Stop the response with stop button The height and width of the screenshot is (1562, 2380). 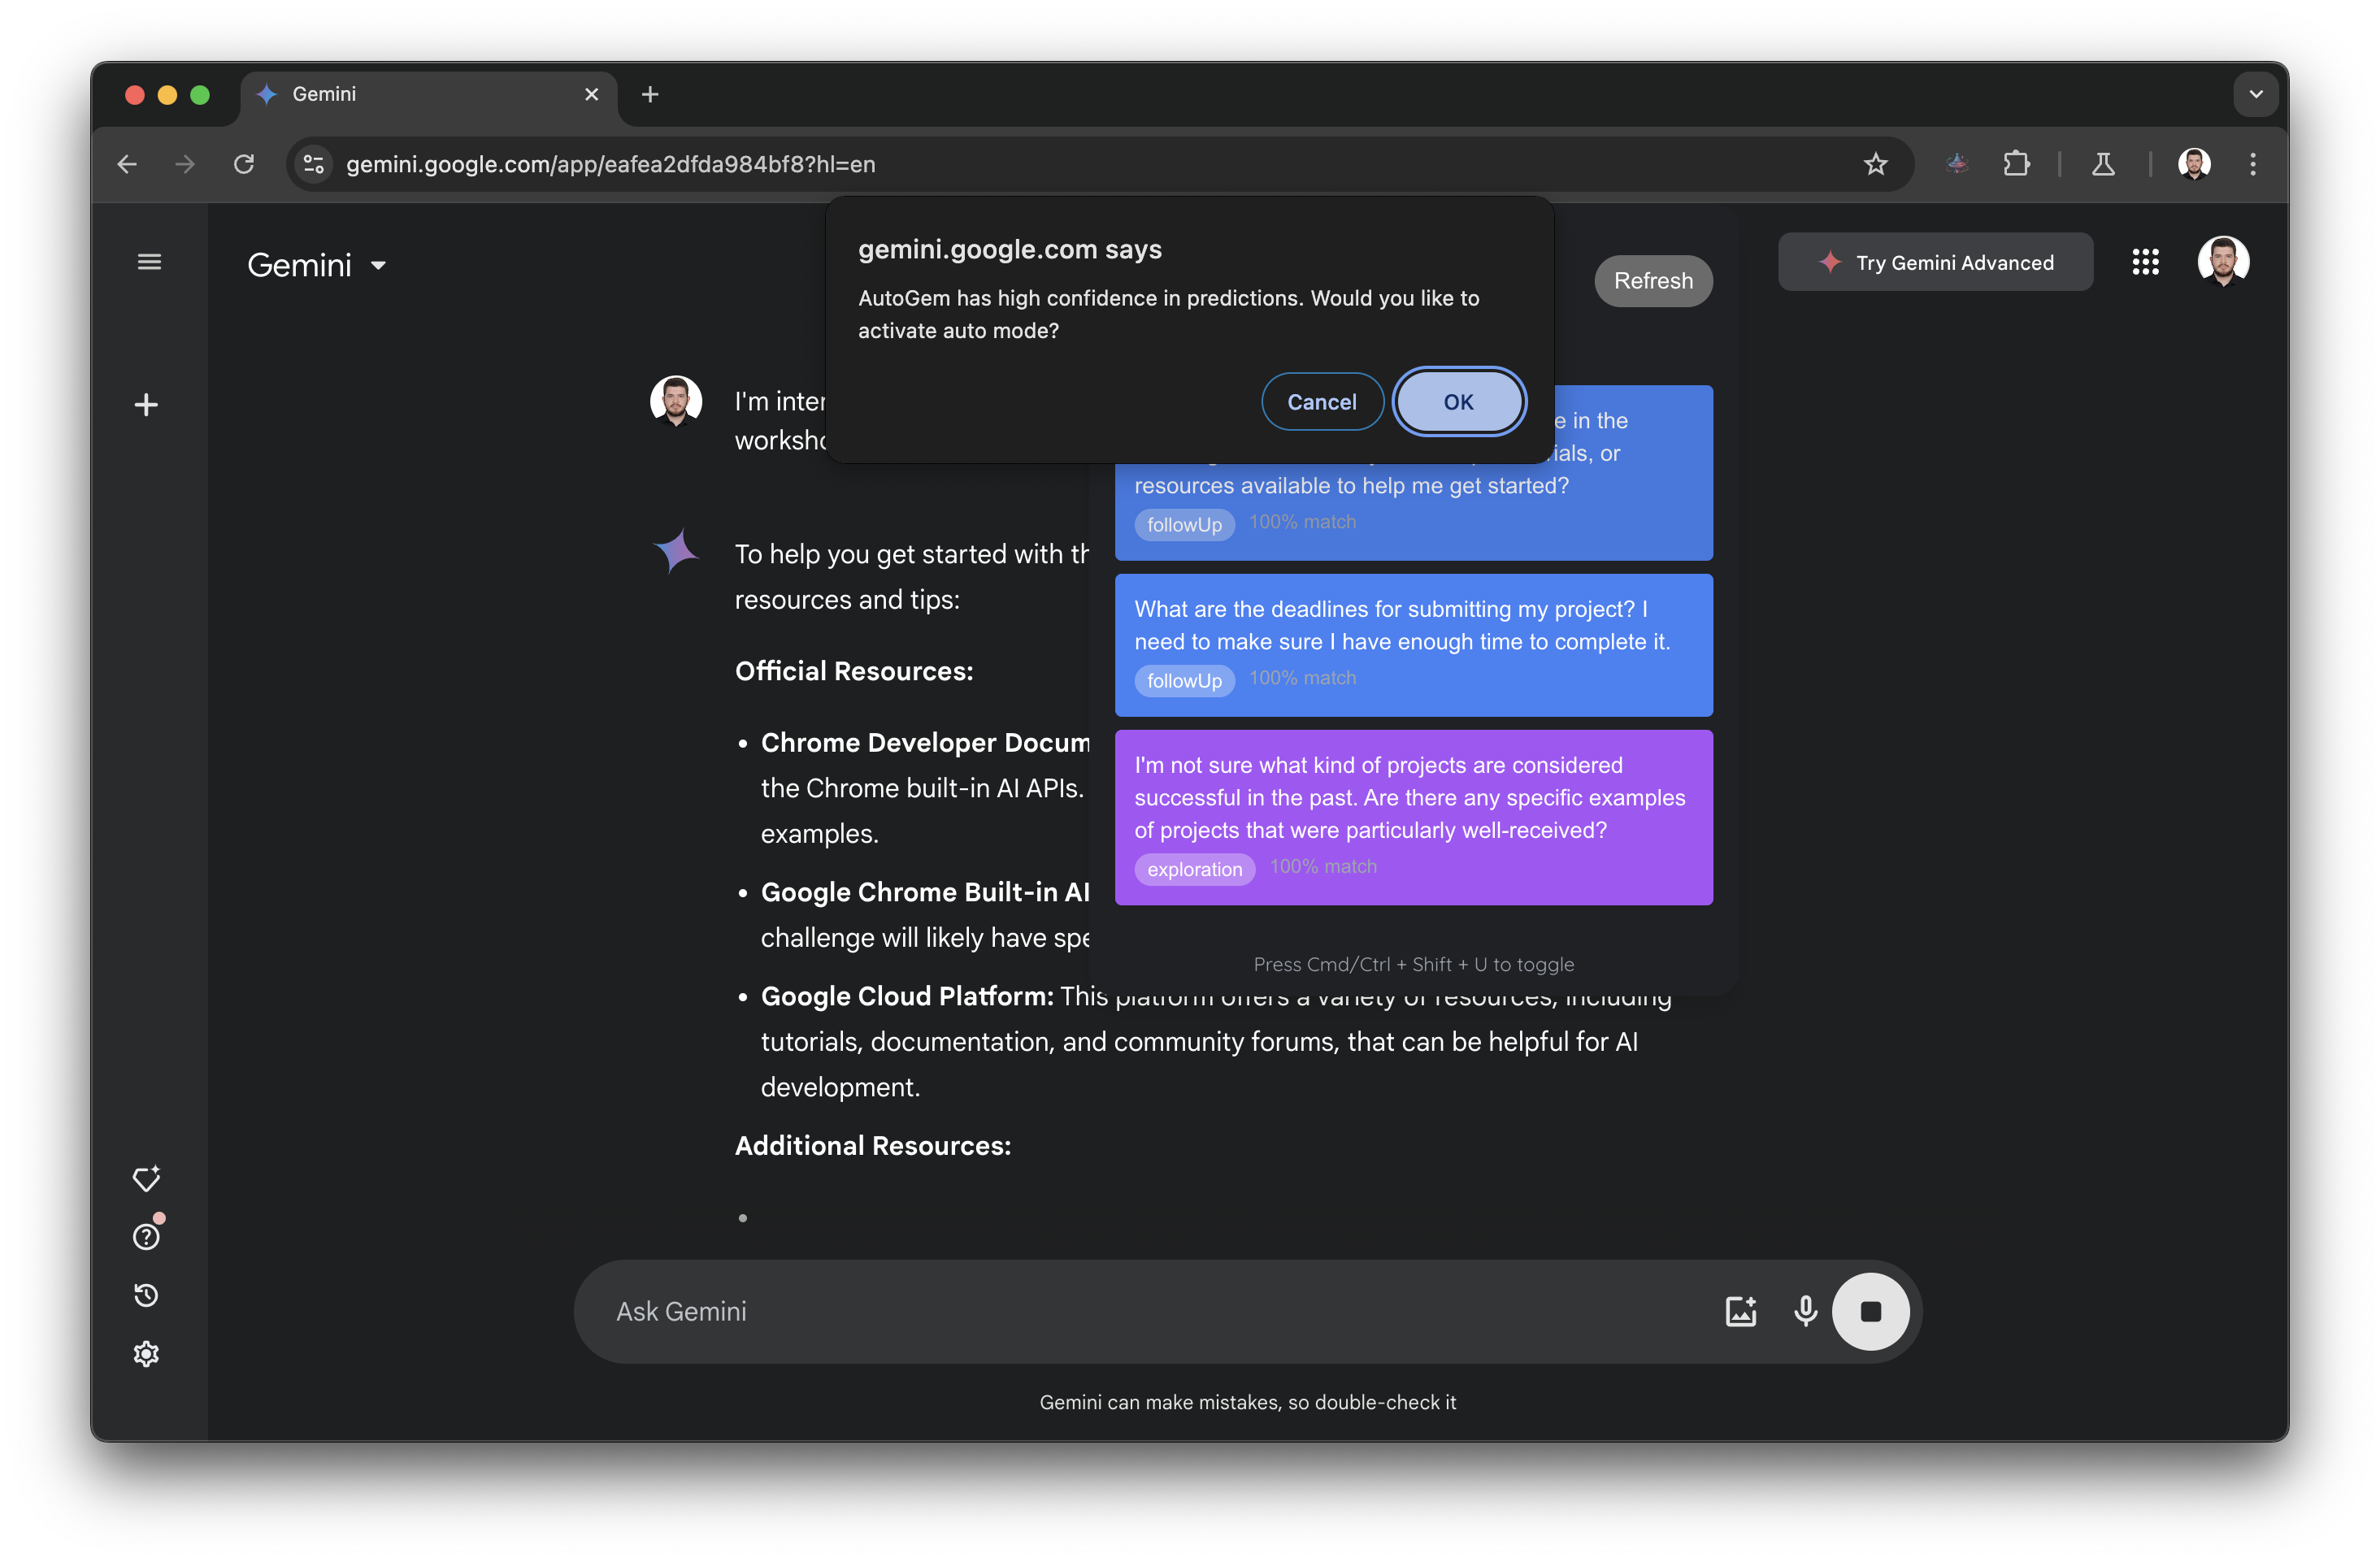pos(1870,1311)
